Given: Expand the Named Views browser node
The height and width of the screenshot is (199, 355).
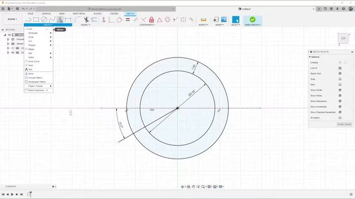Looking at the screenshot, I should [8, 44].
